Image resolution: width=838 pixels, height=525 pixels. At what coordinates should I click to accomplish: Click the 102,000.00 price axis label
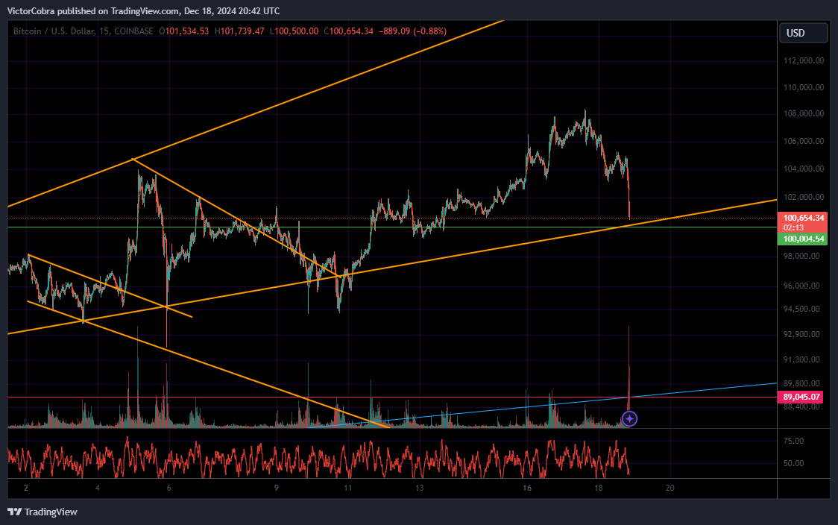[803, 197]
